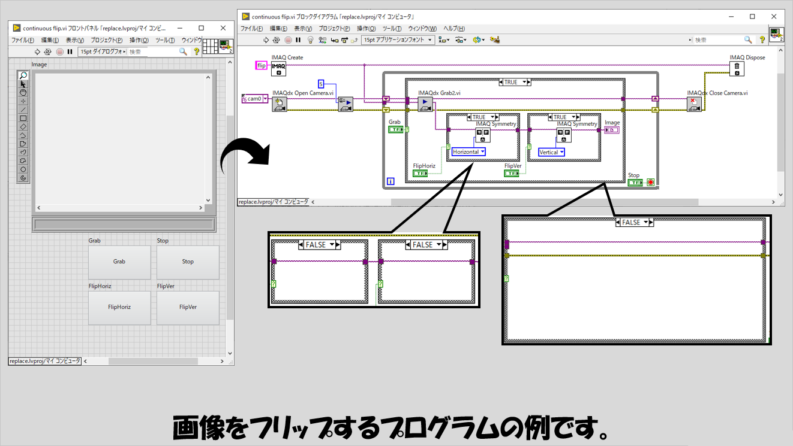The width and height of the screenshot is (793, 446).
Task: Open 編集 menu in block diagram window
Action: pyautogui.click(x=279, y=29)
